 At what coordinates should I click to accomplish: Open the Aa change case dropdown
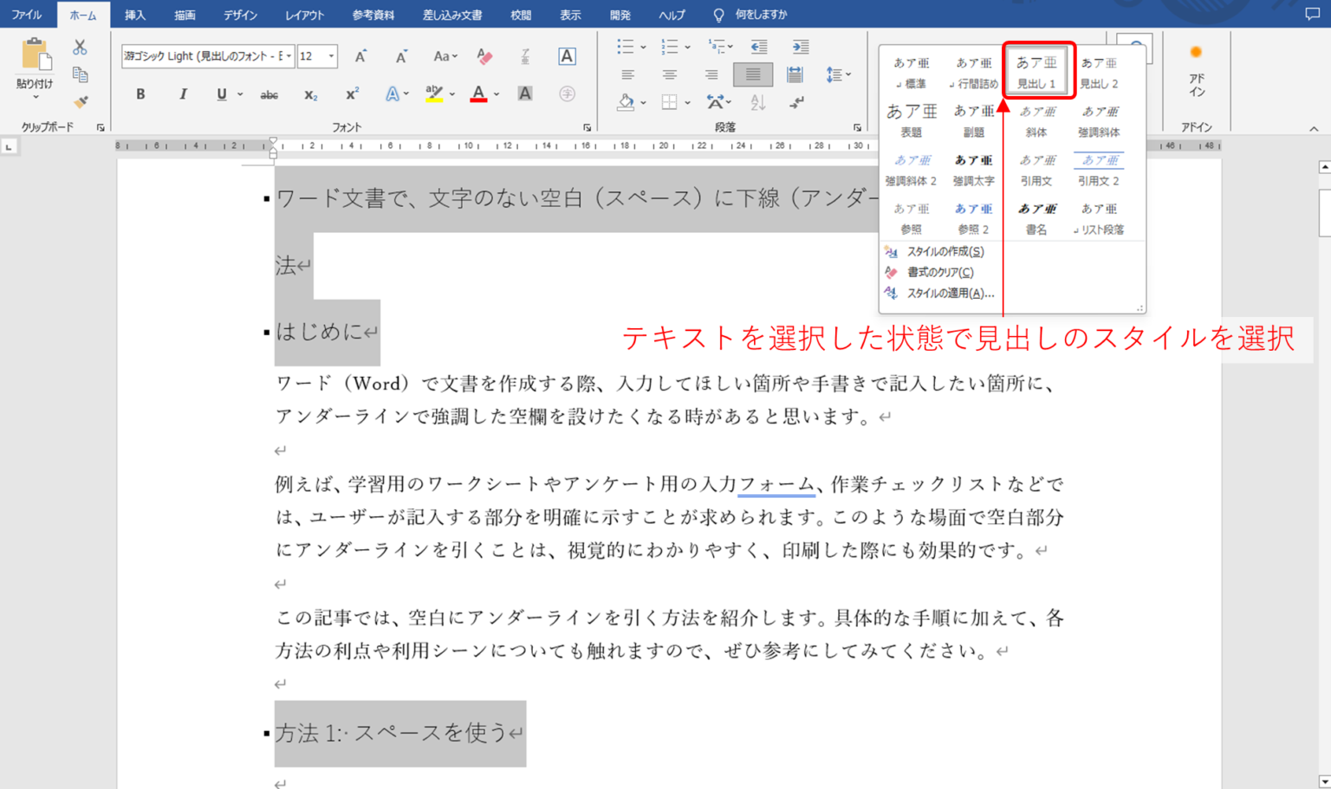pyautogui.click(x=445, y=56)
